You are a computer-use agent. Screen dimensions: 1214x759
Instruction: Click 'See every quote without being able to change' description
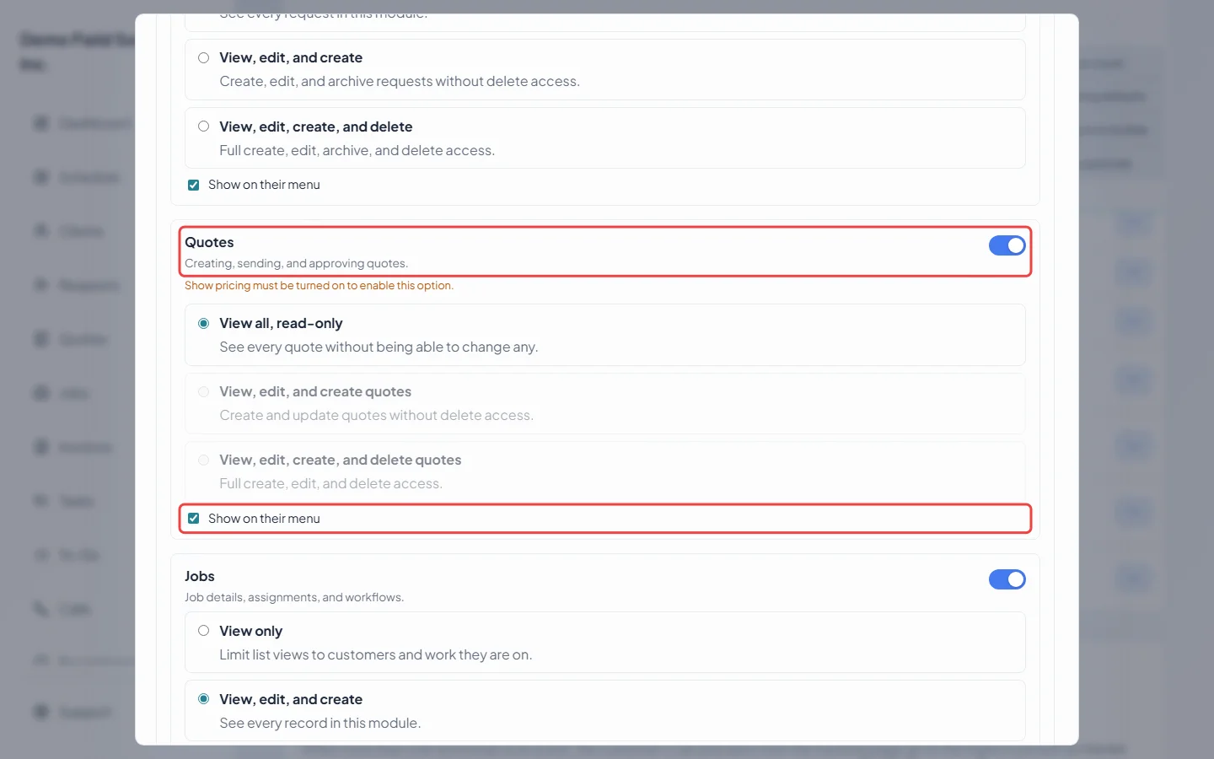379,347
